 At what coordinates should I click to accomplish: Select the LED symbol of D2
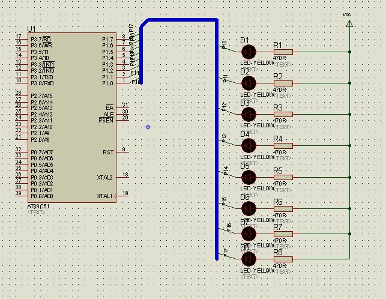(x=249, y=83)
